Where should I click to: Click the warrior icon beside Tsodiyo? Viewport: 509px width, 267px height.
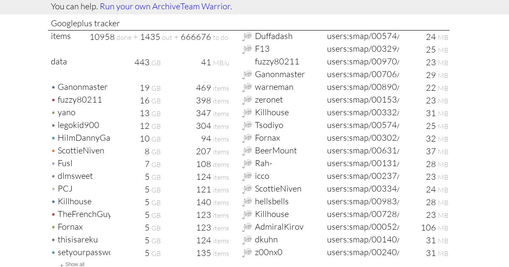[x=247, y=126]
